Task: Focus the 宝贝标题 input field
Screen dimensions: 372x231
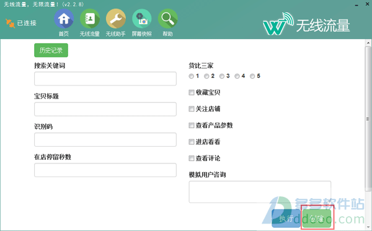Action: [x=105, y=109]
